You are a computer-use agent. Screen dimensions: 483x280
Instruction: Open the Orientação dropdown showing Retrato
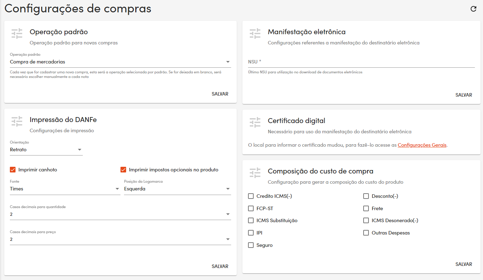coord(46,150)
